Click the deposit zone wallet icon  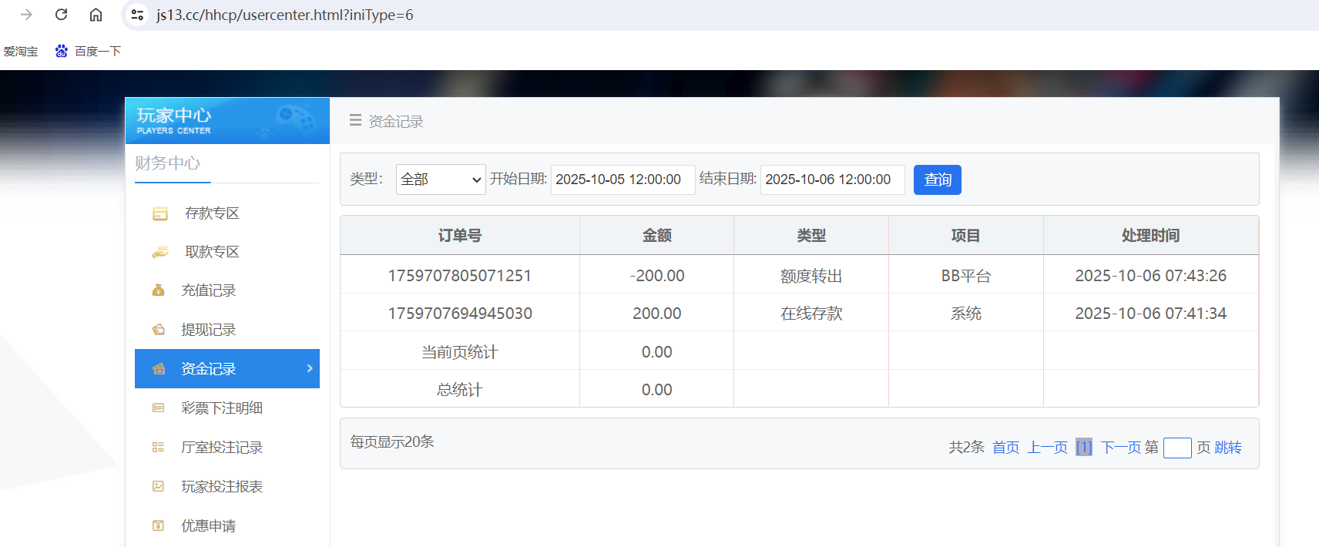click(159, 213)
